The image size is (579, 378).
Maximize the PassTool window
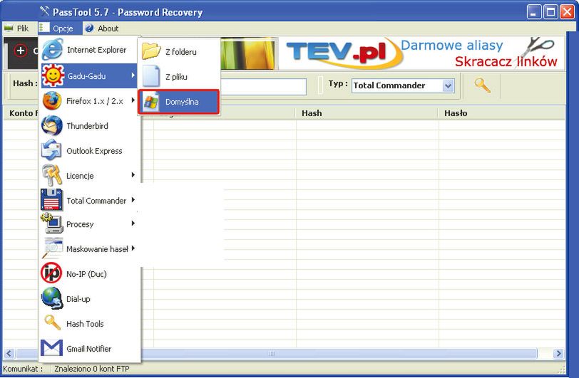click(x=550, y=12)
